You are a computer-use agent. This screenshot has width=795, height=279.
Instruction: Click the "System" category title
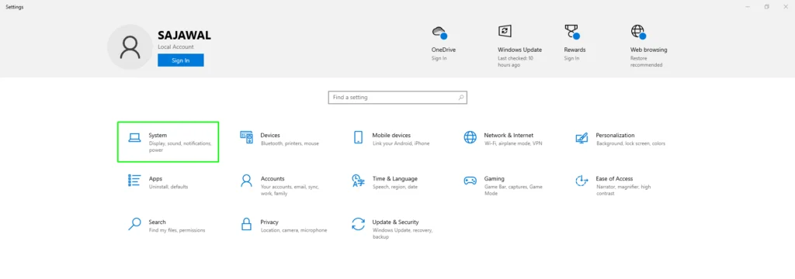coord(158,135)
